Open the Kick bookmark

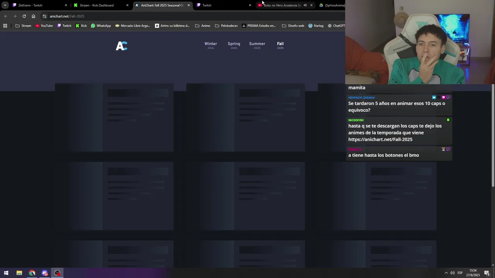click(81, 26)
